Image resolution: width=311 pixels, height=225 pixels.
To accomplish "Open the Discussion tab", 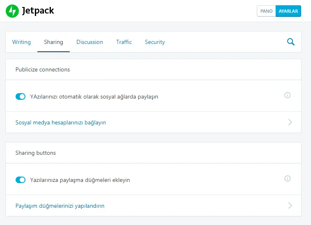I will click(90, 42).
